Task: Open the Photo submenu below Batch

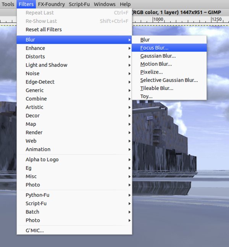Action: [x=74, y=220]
